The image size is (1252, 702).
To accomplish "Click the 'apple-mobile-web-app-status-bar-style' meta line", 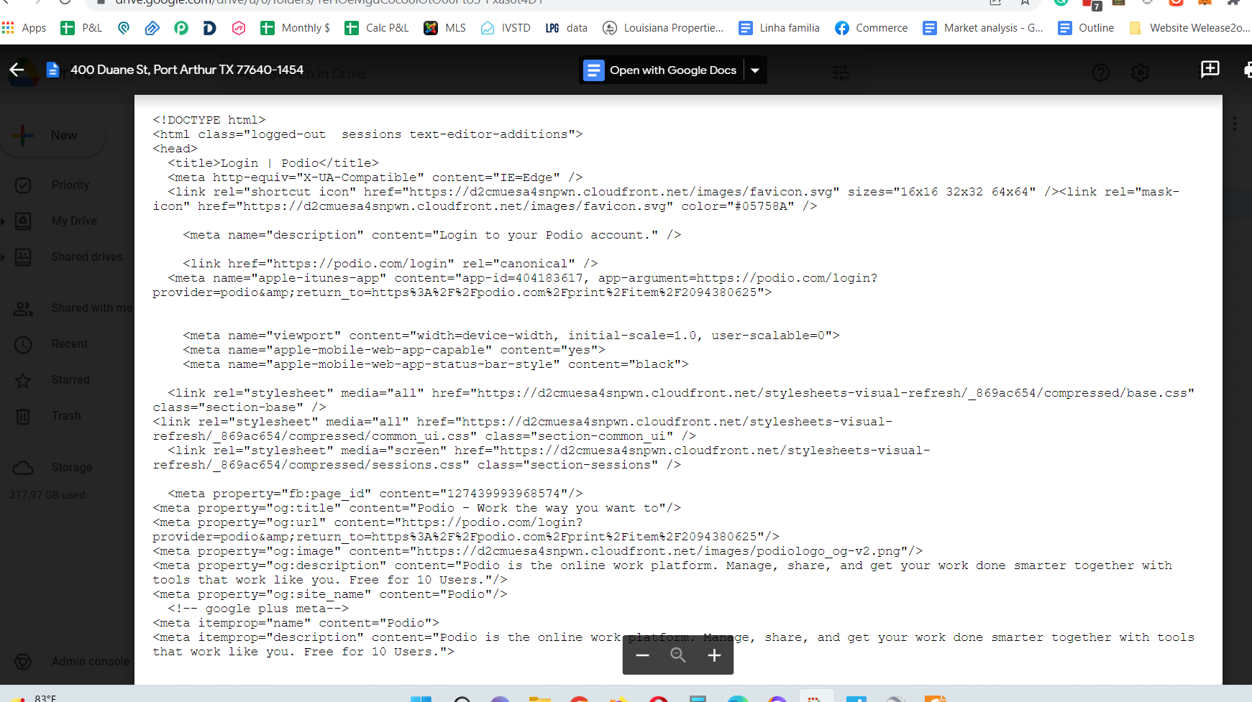I will [436, 364].
